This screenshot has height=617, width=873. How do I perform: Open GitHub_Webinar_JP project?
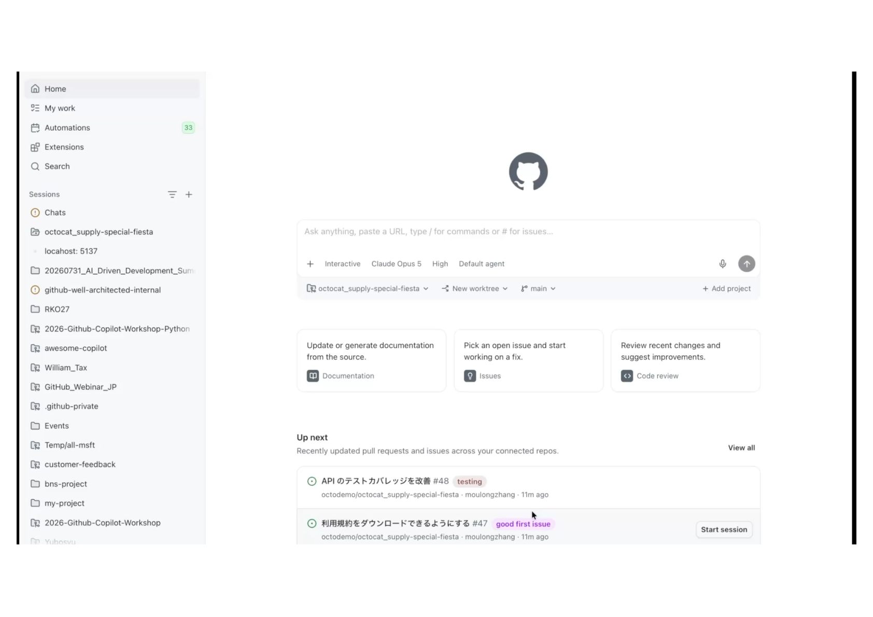[x=111, y=387]
